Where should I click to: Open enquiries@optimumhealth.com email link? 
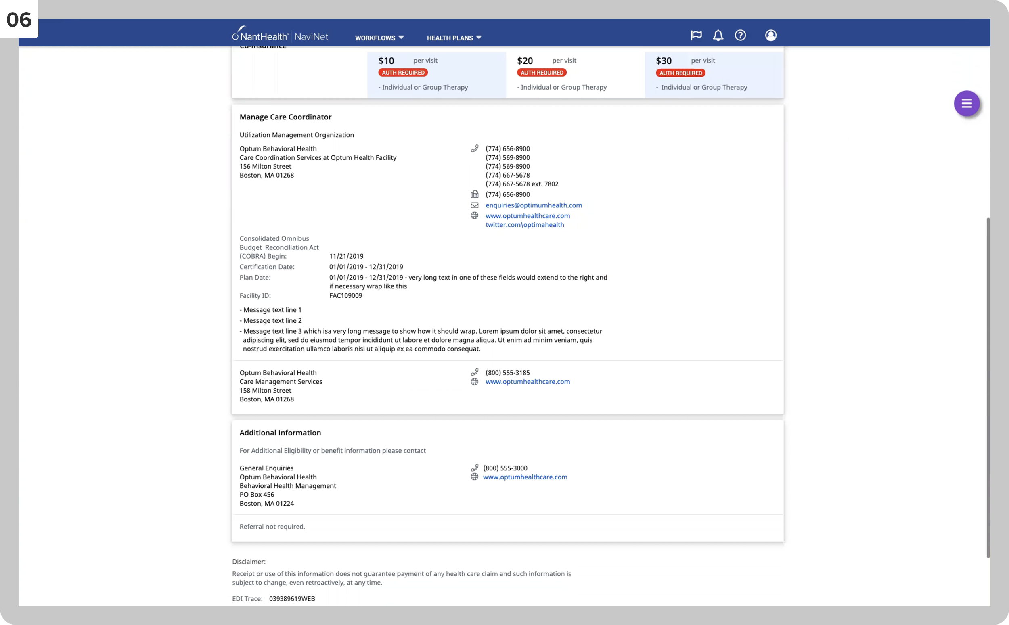(534, 205)
